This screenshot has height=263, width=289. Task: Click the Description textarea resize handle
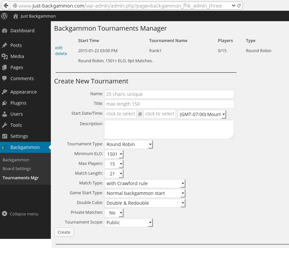pos(232,137)
